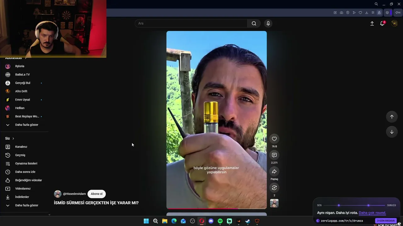Open the ad-blocker shield icon in toolbar
Viewport: 403px width, 226px height.
[x=348, y=13]
